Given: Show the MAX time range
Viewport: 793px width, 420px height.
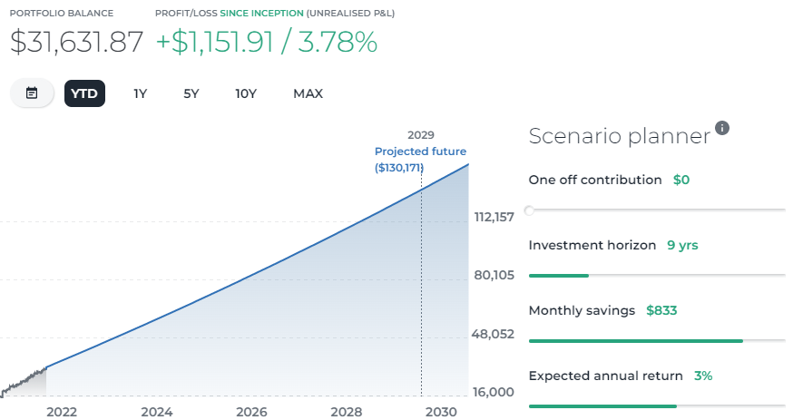Looking at the screenshot, I should 308,93.
